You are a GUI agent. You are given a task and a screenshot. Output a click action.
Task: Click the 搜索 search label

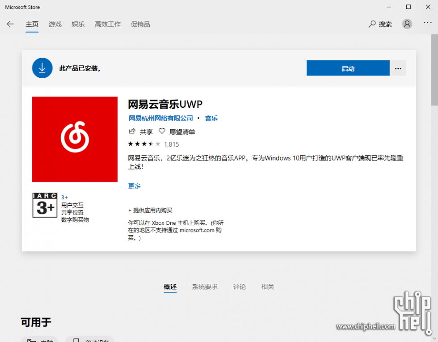(x=385, y=24)
